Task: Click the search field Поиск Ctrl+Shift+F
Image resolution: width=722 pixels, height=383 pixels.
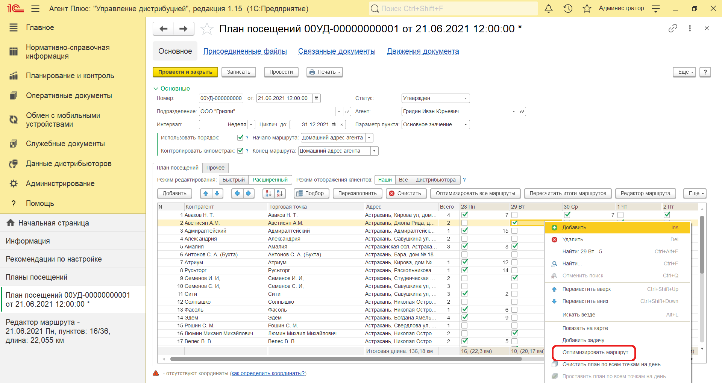Action: [x=453, y=8]
